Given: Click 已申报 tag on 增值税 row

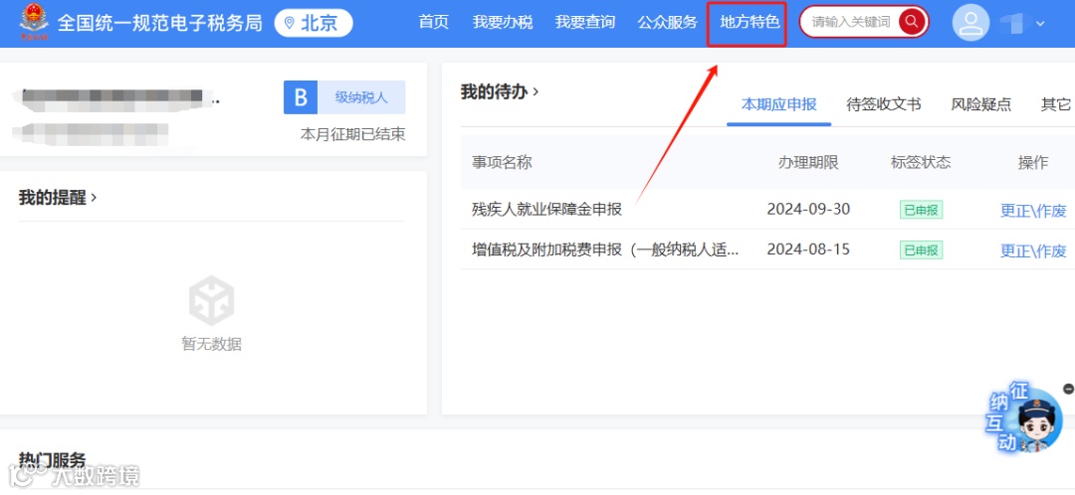Looking at the screenshot, I should (921, 249).
